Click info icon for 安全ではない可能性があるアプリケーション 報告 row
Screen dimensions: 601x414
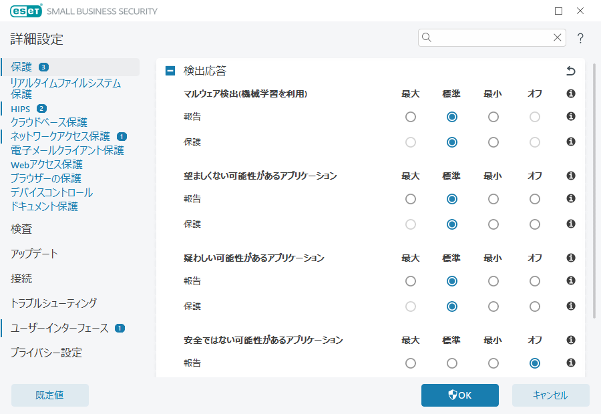[571, 363]
